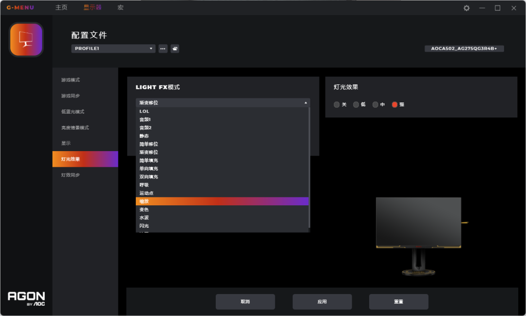
Task: Maximize the G-Menu window
Action: pyautogui.click(x=497, y=8)
